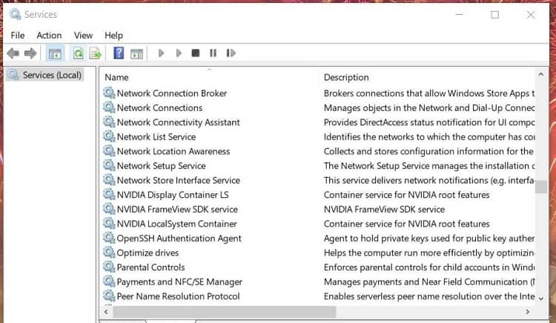The height and width of the screenshot is (323, 556).
Task: Click the Refresh toolbar icon
Action: 78,53
